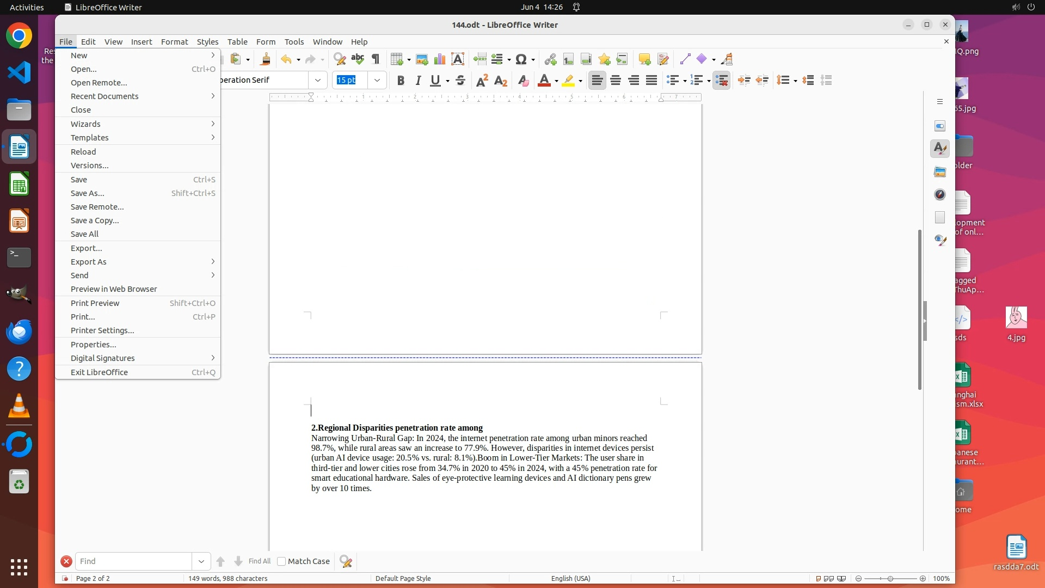Toggle Bold formatting button
1045x588 pixels.
401,81
